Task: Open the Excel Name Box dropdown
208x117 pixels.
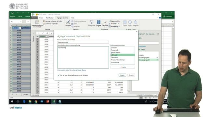Action: (x=21, y=21)
